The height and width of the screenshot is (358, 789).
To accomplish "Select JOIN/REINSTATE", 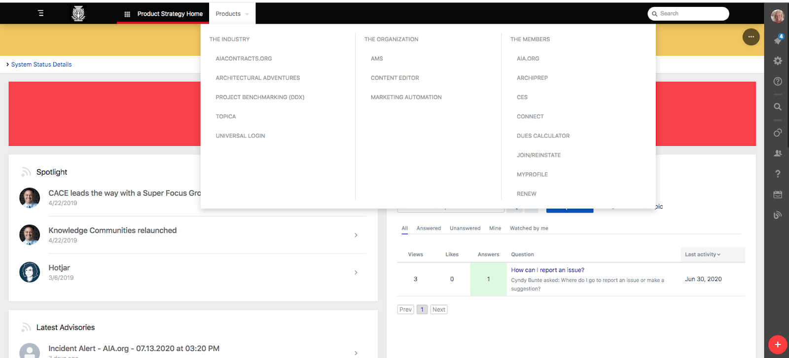I will click(x=538, y=155).
